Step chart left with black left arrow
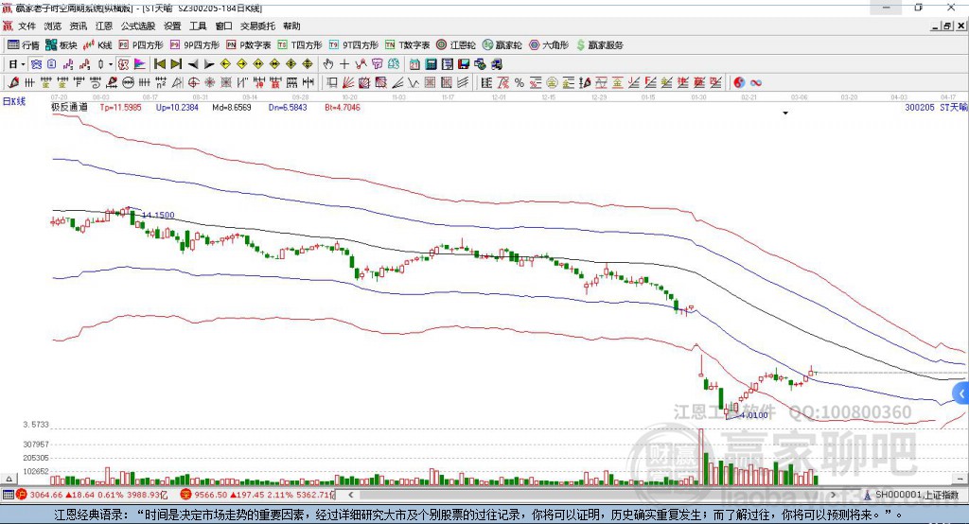This screenshot has width=969, height=524. click(x=193, y=64)
